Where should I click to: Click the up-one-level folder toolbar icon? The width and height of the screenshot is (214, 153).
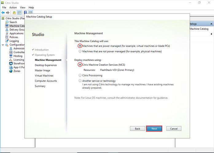point(14,13)
